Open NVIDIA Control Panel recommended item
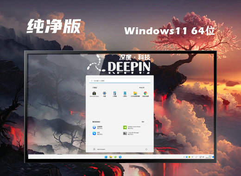 click(132, 127)
